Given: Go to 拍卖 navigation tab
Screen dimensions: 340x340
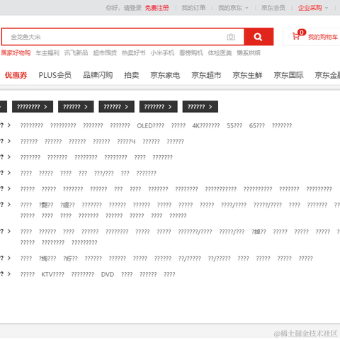Looking at the screenshot, I should 132,75.
